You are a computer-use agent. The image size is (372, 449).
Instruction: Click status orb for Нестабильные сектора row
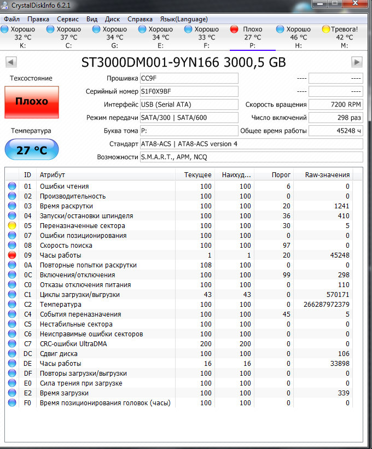(x=12, y=324)
